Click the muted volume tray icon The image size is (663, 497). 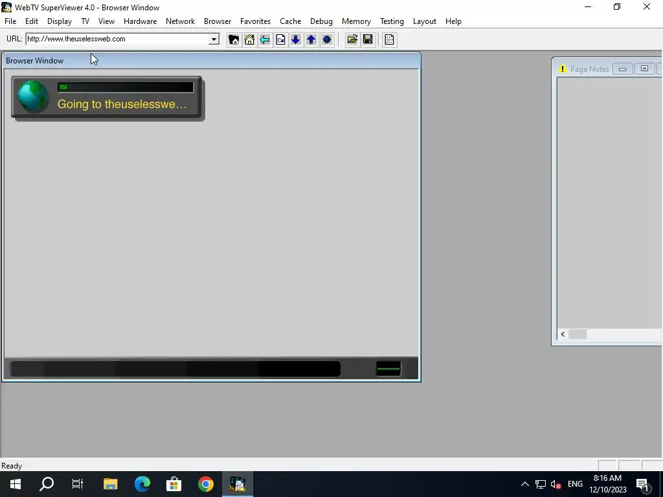coord(556,484)
